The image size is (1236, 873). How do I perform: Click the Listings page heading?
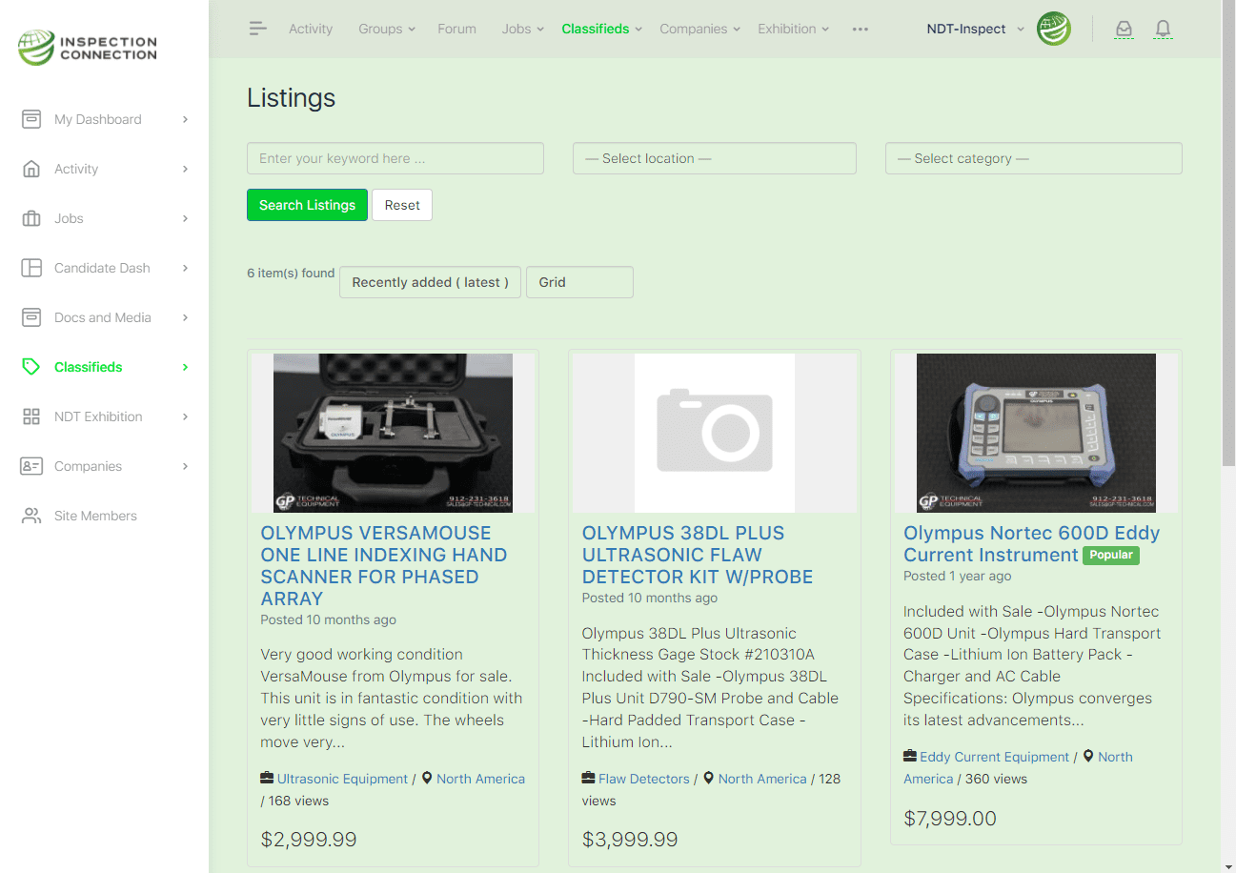click(292, 98)
